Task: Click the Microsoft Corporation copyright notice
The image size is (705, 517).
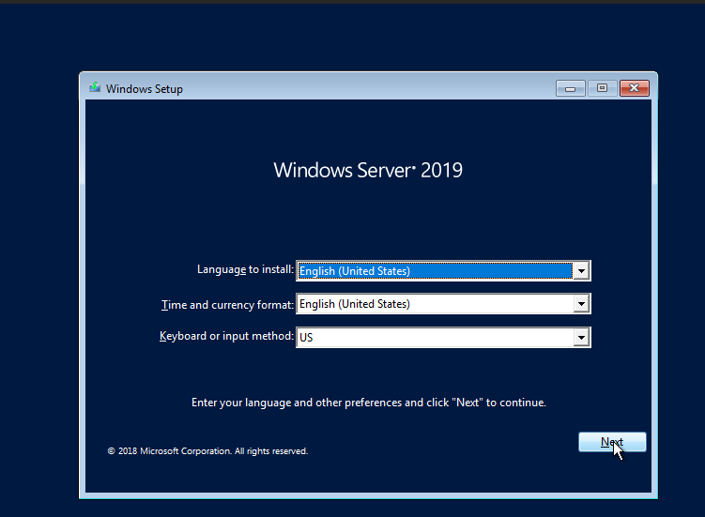Action: 207,451
